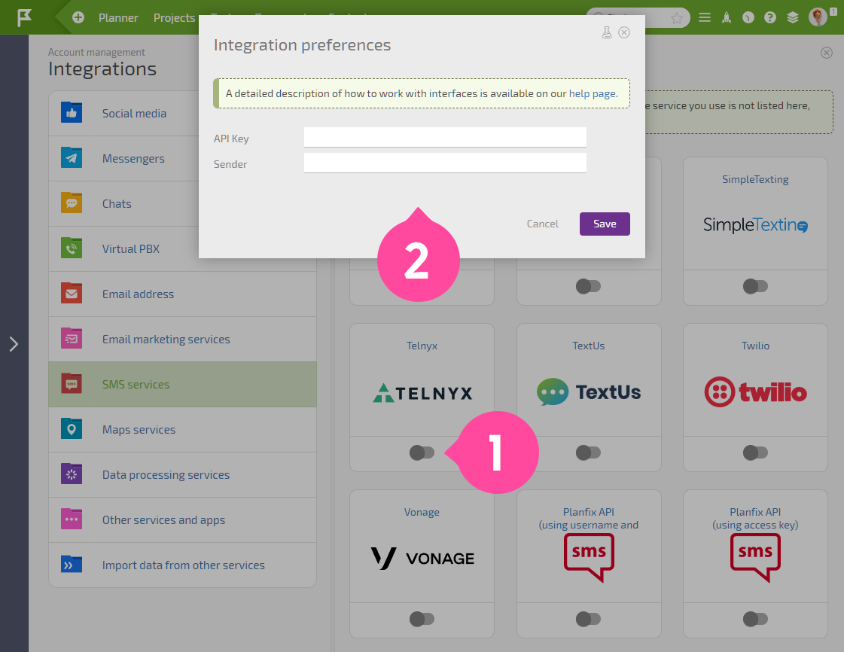Open Import data from other services
844x652 pixels.
click(x=182, y=565)
